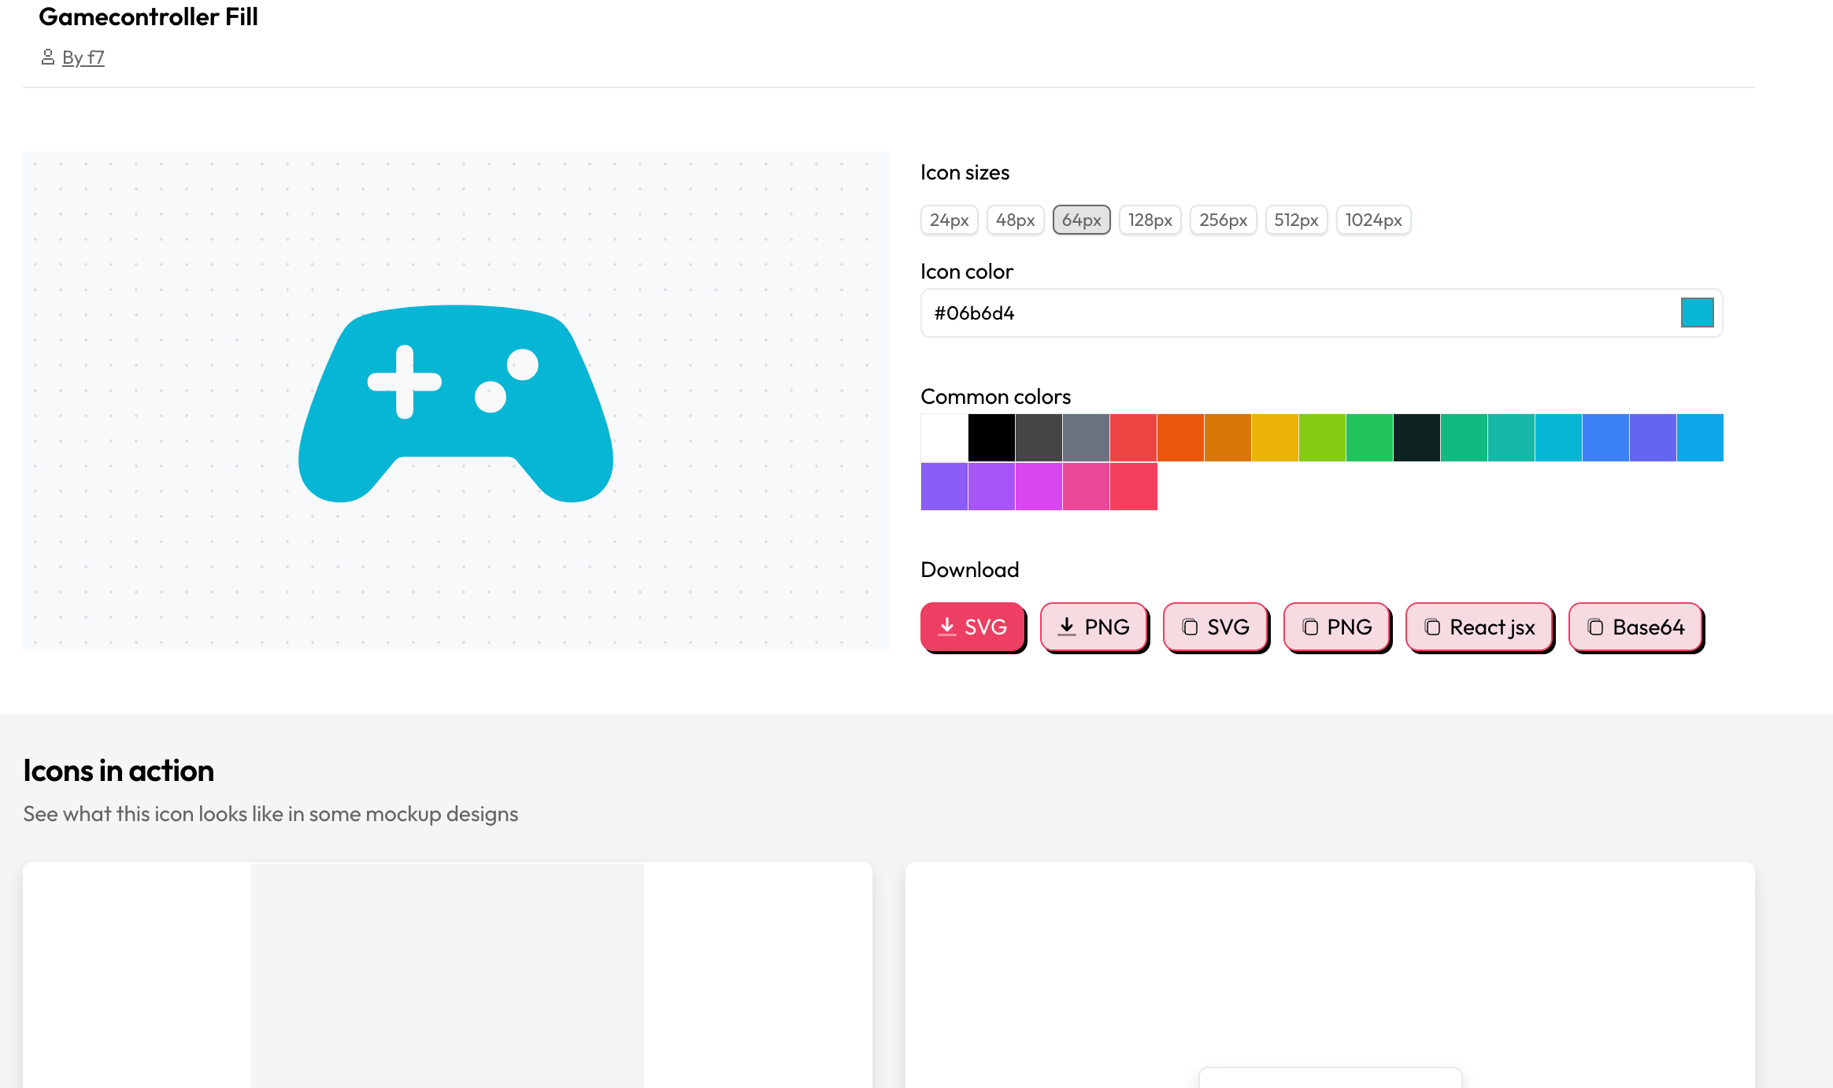Click the copy icon on Base64 button

tap(1596, 627)
